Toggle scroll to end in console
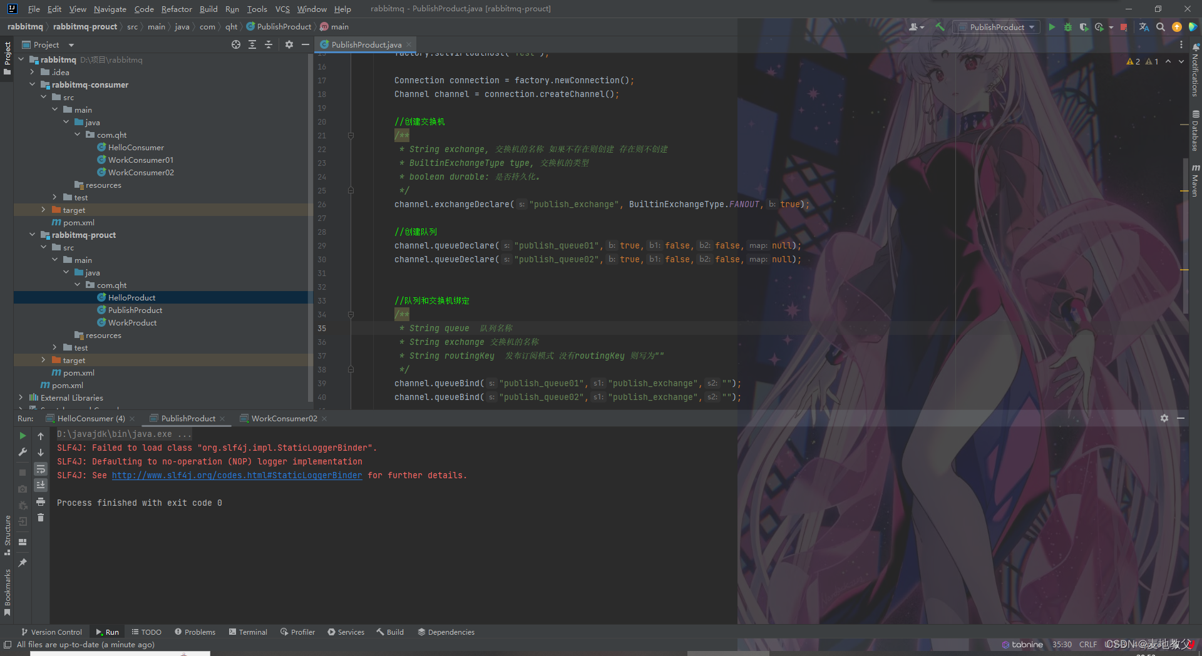 click(x=41, y=485)
